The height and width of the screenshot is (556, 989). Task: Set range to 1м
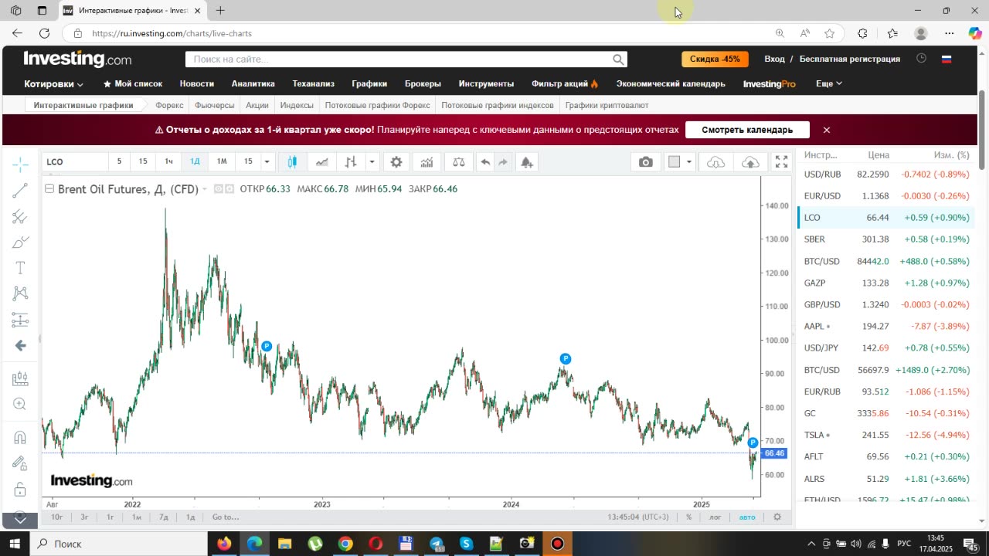click(137, 517)
